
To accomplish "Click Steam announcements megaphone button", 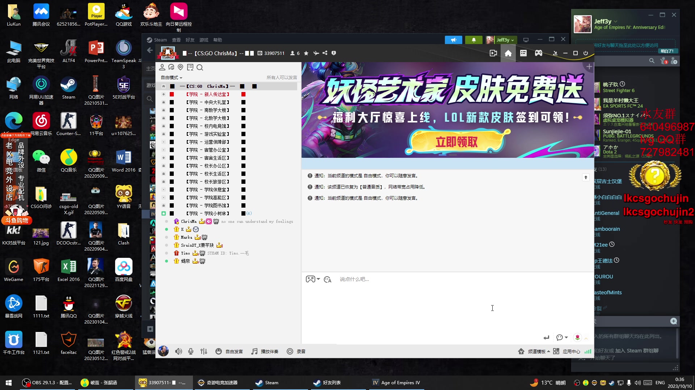I will click(453, 40).
